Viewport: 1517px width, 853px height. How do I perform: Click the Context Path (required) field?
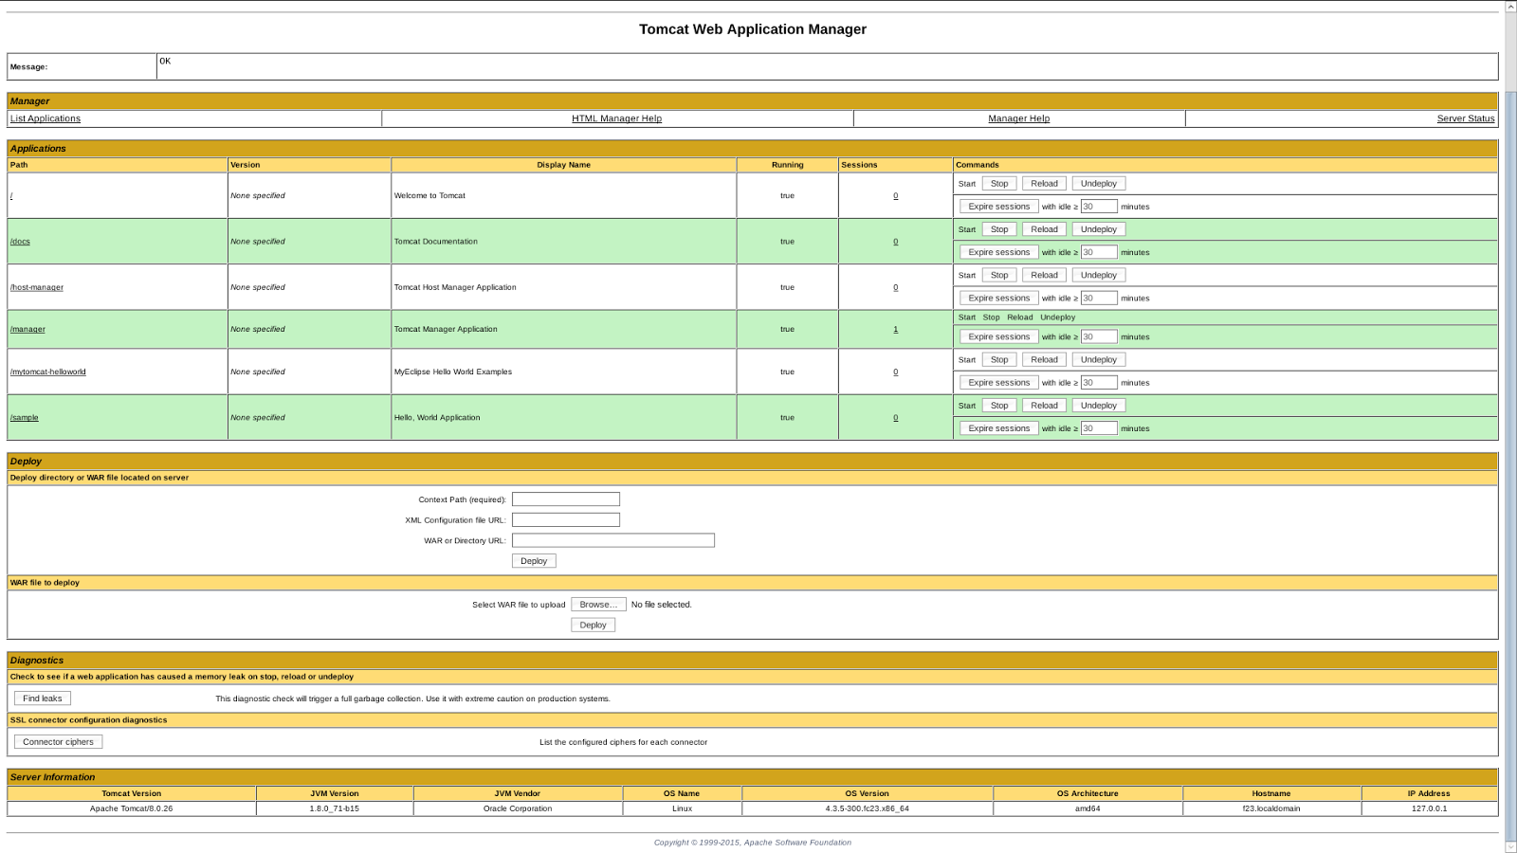(566, 499)
